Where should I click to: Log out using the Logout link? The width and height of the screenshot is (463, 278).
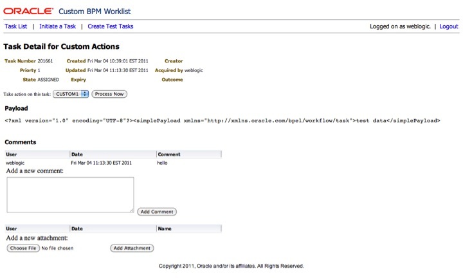tap(448, 26)
